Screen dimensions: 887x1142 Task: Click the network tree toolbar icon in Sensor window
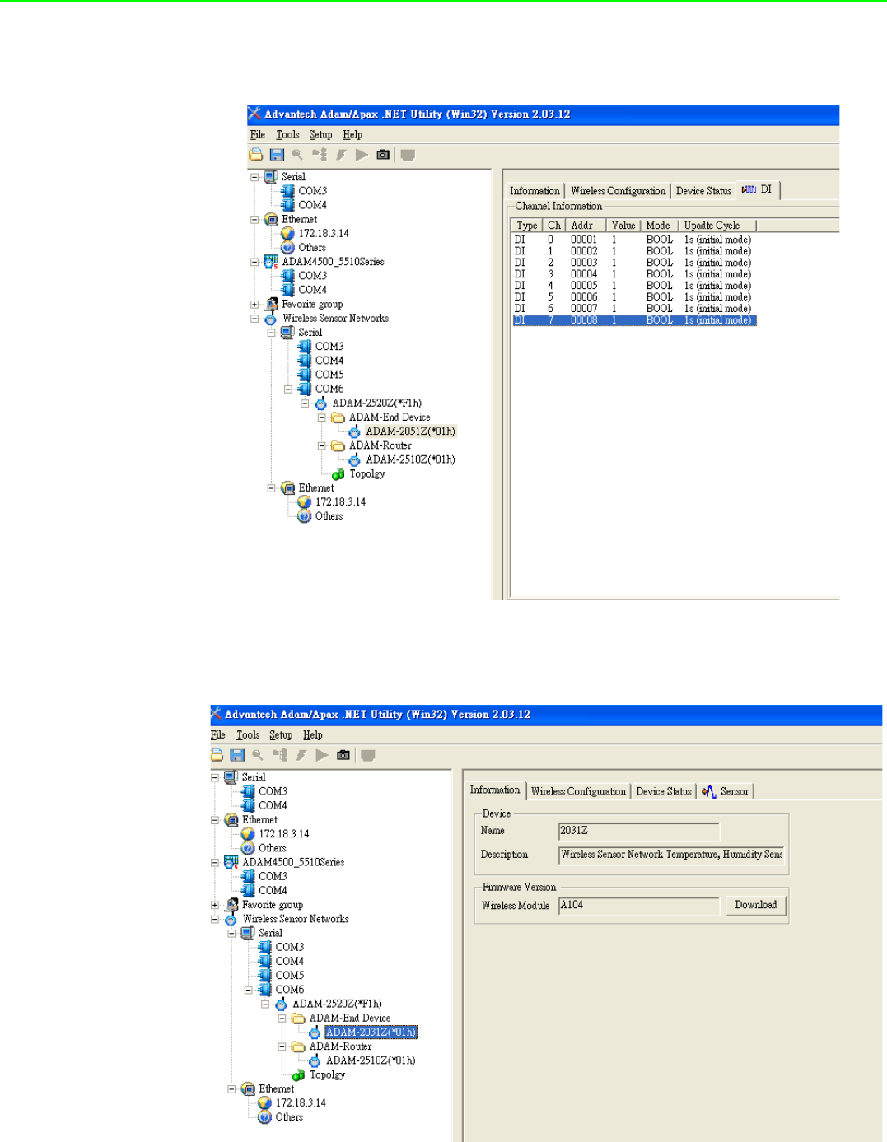point(280,755)
